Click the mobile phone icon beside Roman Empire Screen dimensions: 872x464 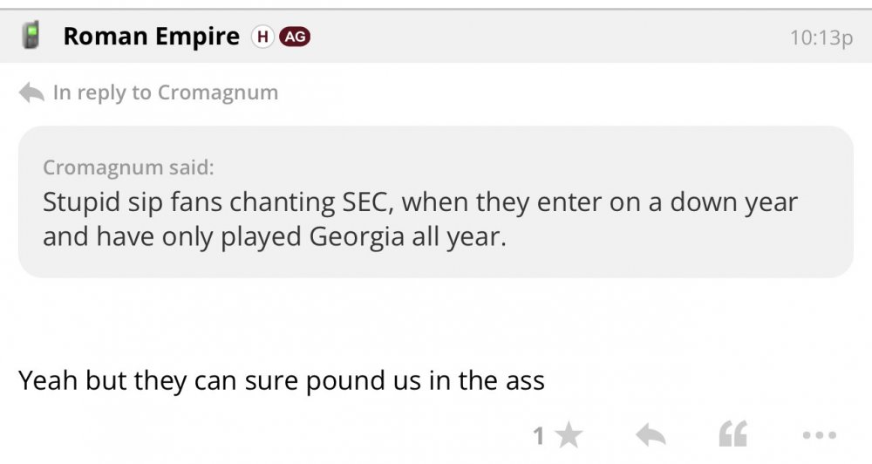31,37
